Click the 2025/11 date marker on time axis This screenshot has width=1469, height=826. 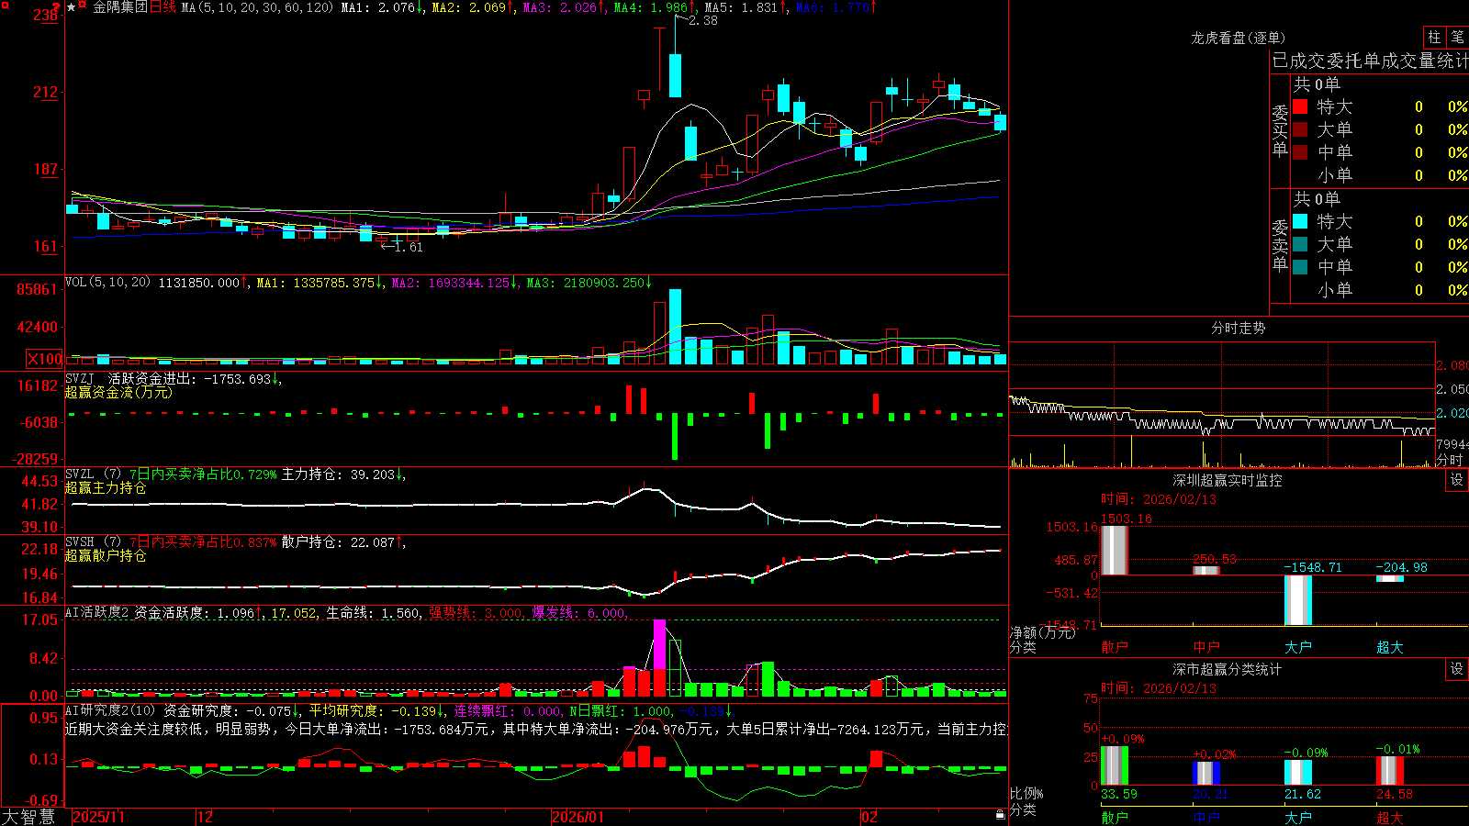[x=98, y=817]
